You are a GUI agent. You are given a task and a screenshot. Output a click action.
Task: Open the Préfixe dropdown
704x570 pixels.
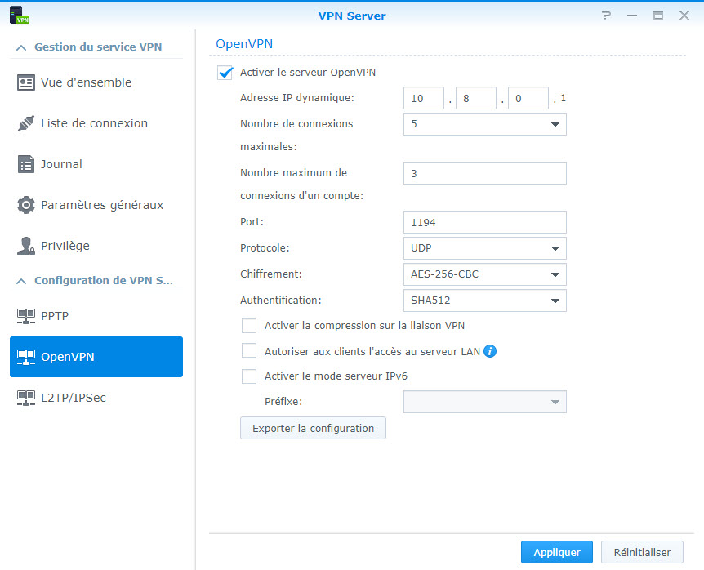485,402
